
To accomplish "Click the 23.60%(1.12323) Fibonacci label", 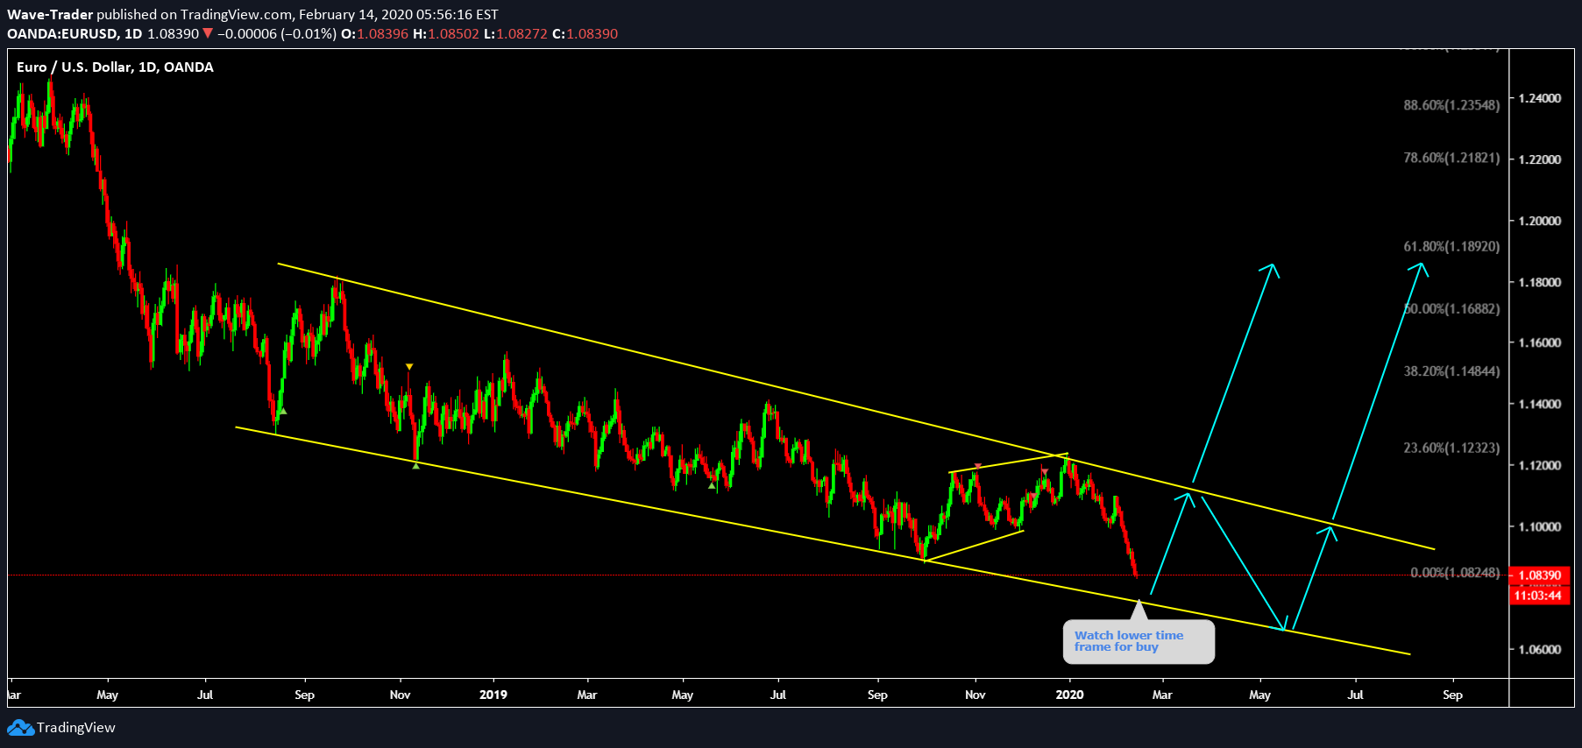I will coord(1451,448).
